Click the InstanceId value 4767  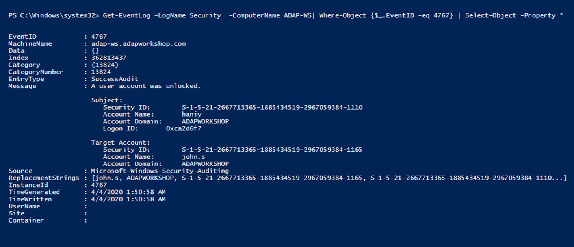click(x=98, y=185)
